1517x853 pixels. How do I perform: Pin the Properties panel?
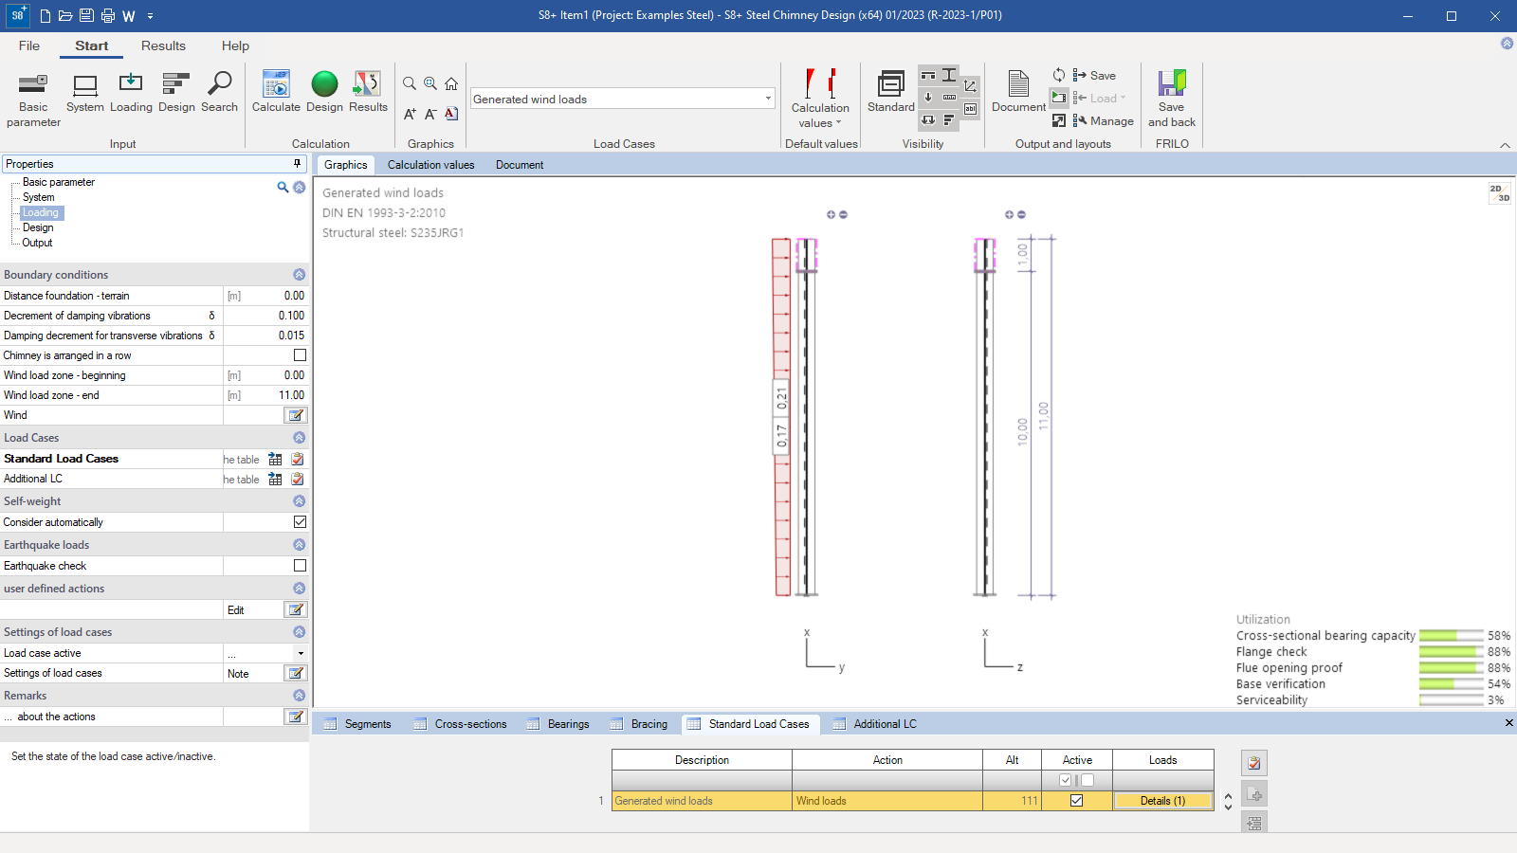(297, 164)
